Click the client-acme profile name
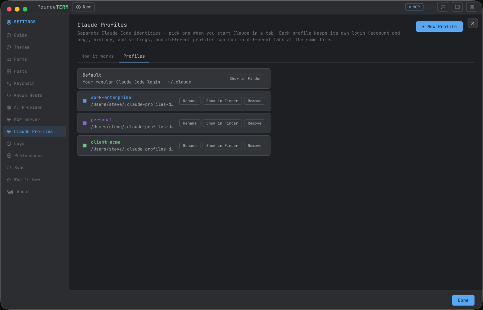 point(106,142)
